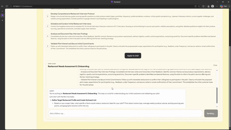Click step number 3 badge
This screenshot has height=130, width=231.
click(x=48, y=26)
